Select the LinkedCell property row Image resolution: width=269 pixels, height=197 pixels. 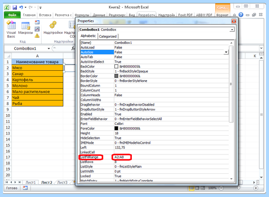[154, 152]
